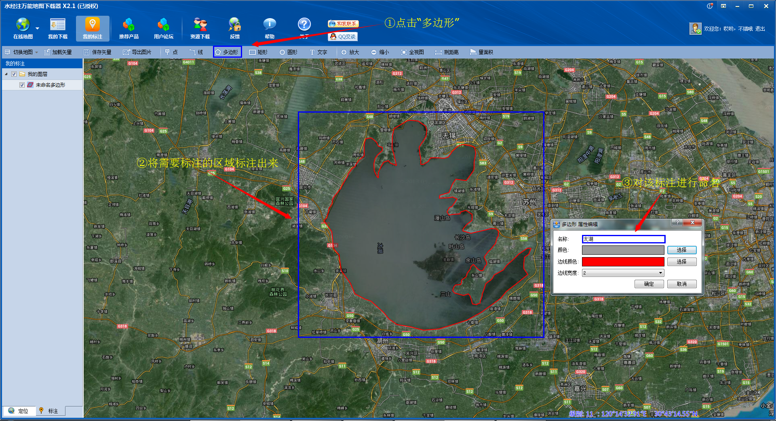Image resolution: width=776 pixels, height=421 pixels.
Task: Expand the 在线地图 dropdown arrow
Action: tap(38, 29)
